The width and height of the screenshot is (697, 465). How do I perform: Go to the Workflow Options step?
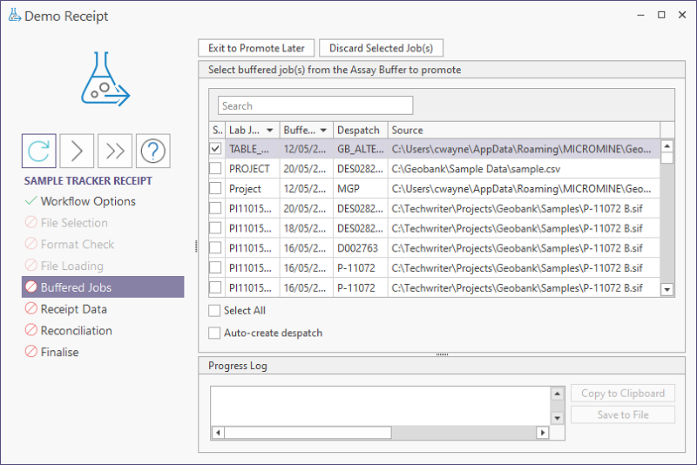point(88,201)
